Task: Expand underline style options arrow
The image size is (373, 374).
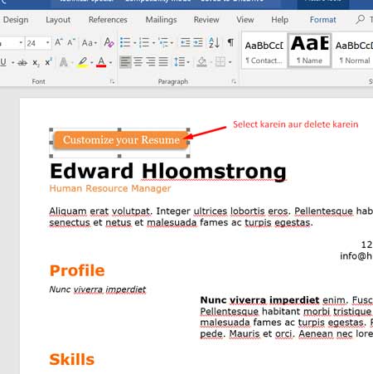Action: pyautogui.click(x=12, y=63)
